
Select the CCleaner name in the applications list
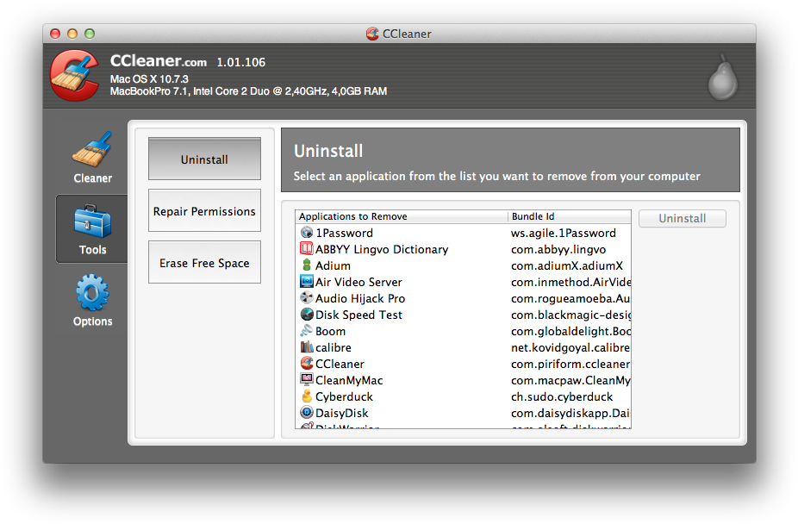click(x=340, y=364)
